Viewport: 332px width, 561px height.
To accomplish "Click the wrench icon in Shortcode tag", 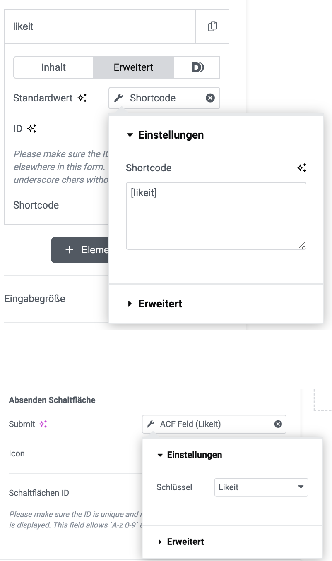I will (x=118, y=98).
